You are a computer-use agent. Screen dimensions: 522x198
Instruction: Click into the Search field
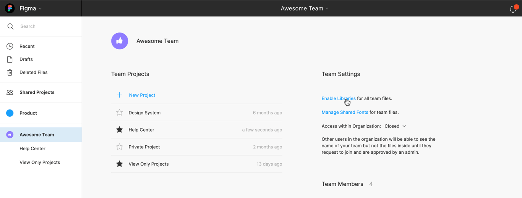click(46, 26)
